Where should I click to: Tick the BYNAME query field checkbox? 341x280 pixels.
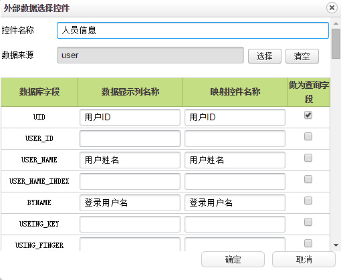308,200
